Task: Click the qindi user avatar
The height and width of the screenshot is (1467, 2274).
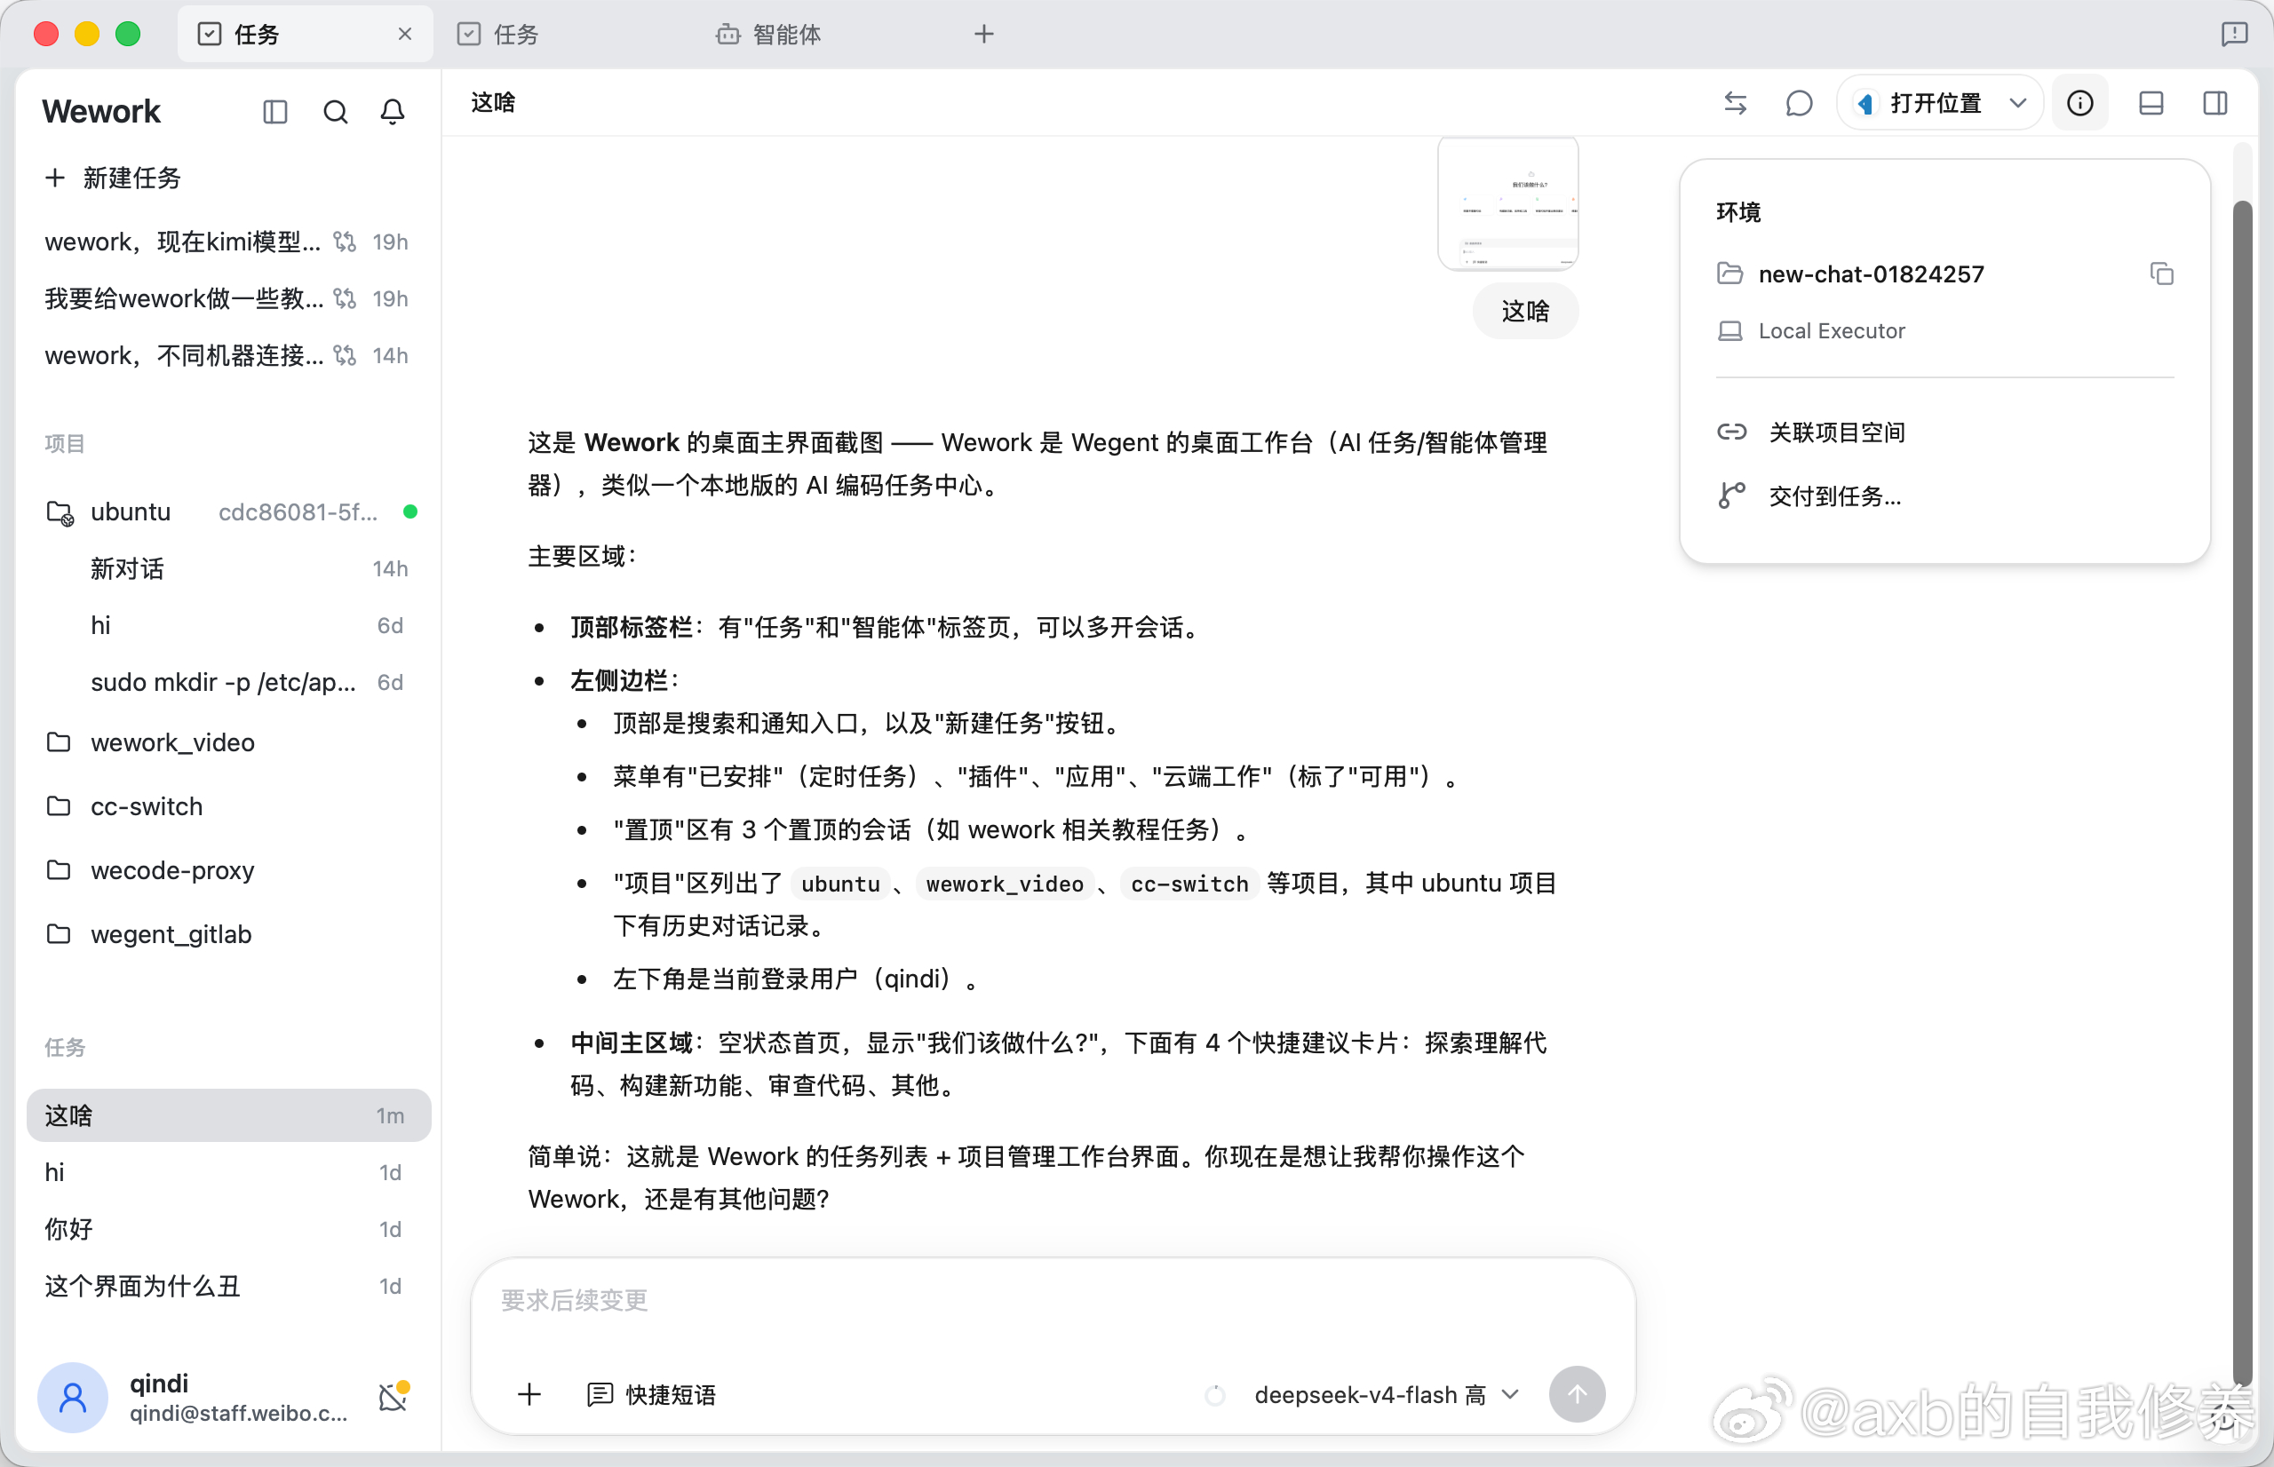Action: [73, 1398]
